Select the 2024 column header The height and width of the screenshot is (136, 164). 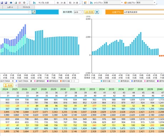[5, 89]
